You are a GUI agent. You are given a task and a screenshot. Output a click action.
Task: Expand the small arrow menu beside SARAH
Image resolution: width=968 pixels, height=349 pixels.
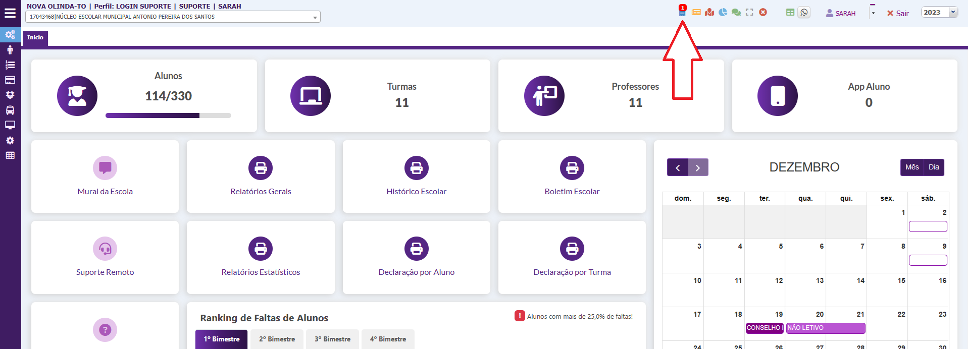point(873,13)
